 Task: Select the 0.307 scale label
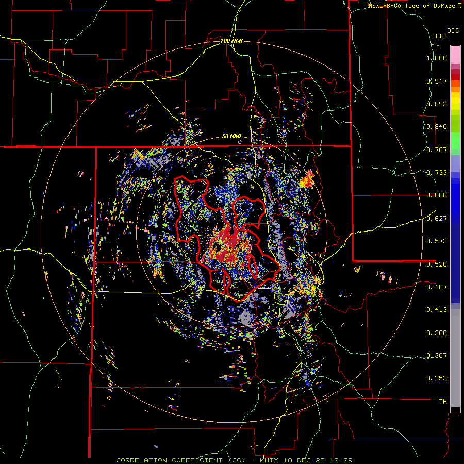click(437, 355)
